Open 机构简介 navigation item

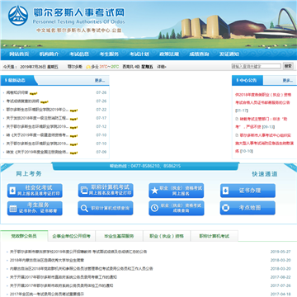[x=49, y=54]
